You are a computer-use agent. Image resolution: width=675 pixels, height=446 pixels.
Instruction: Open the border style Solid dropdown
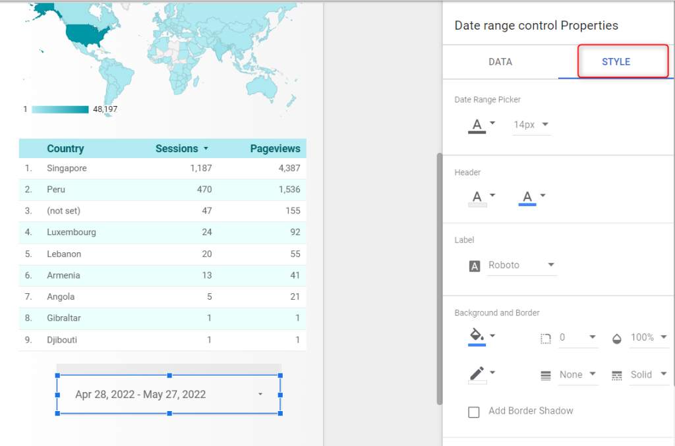(649, 375)
